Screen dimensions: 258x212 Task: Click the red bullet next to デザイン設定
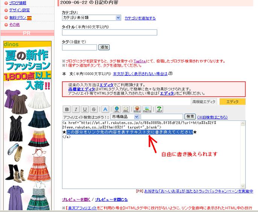click(6, 11)
